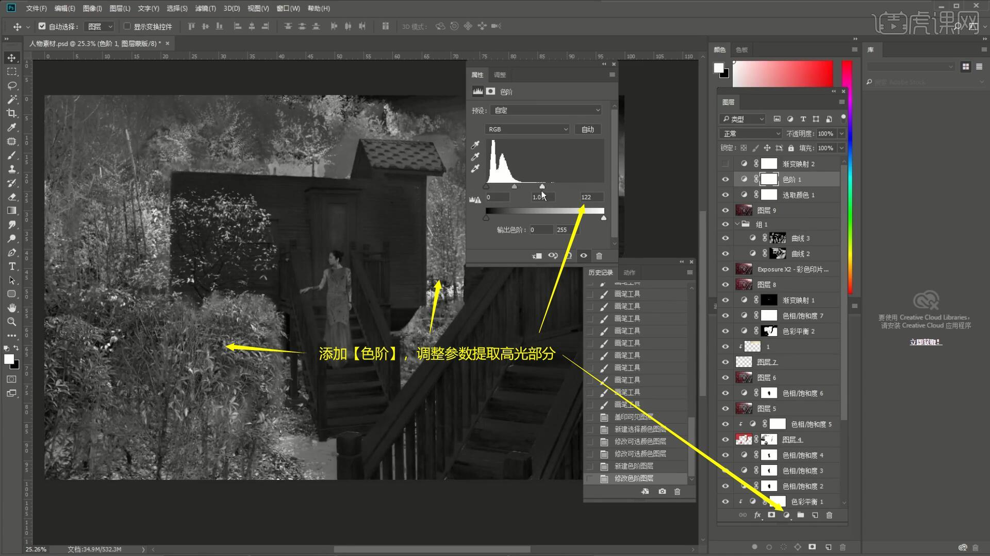Hide the 图层 9 layer visibility
This screenshot has width=990, height=556.
click(x=725, y=211)
